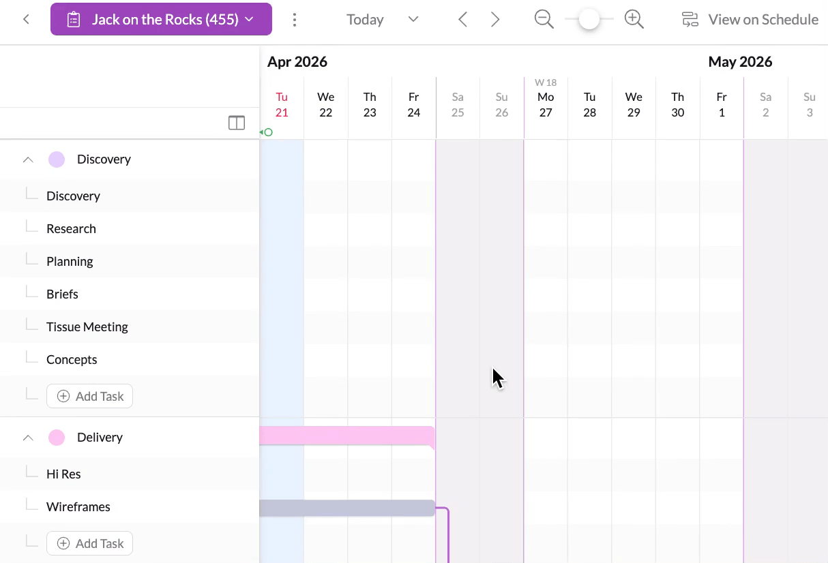Click the zoom slider handle

(x=589, y=20)
